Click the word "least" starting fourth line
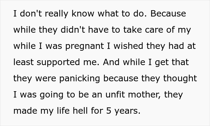The width and height of the screenshot is (210, 126). [23, 62]
